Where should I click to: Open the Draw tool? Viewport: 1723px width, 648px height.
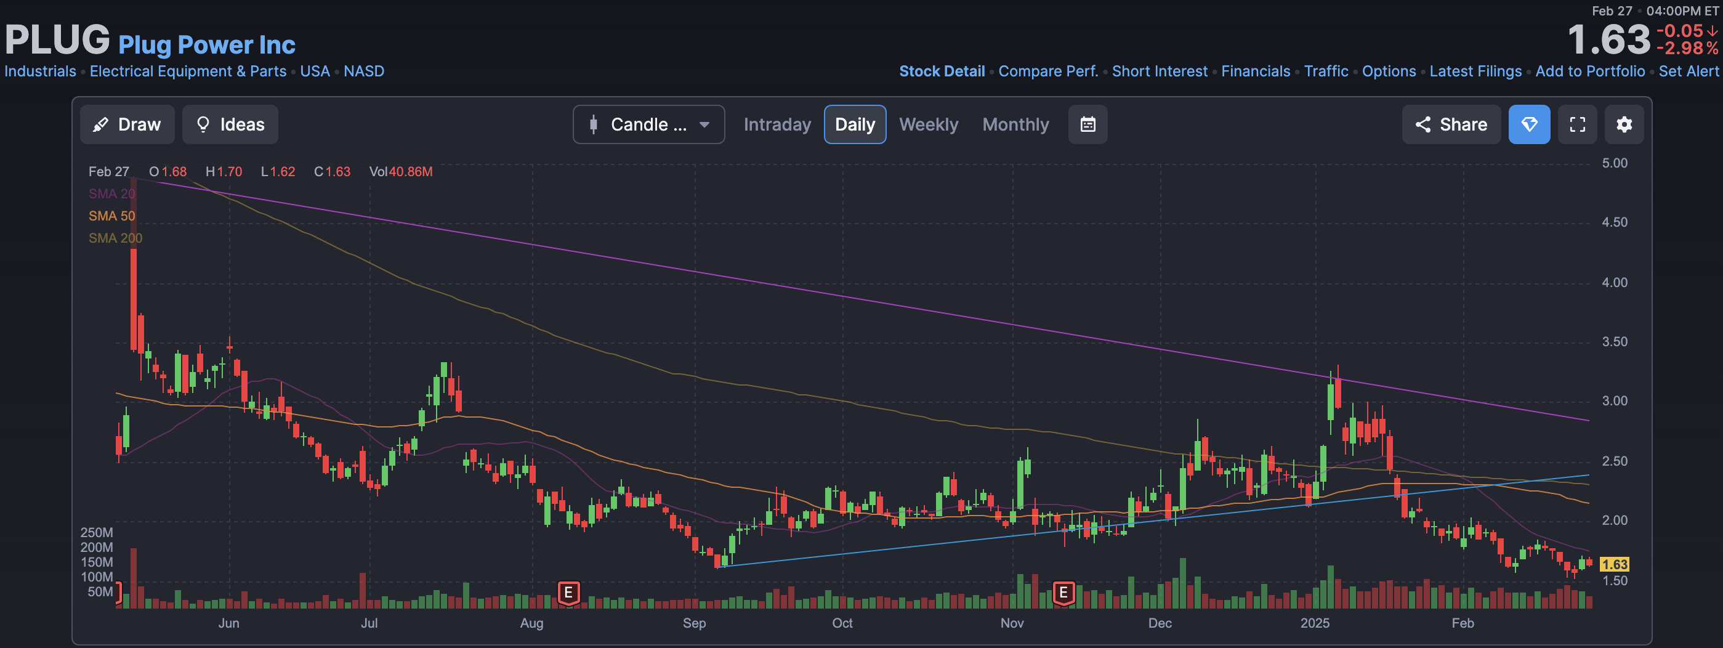coord(127,124)
